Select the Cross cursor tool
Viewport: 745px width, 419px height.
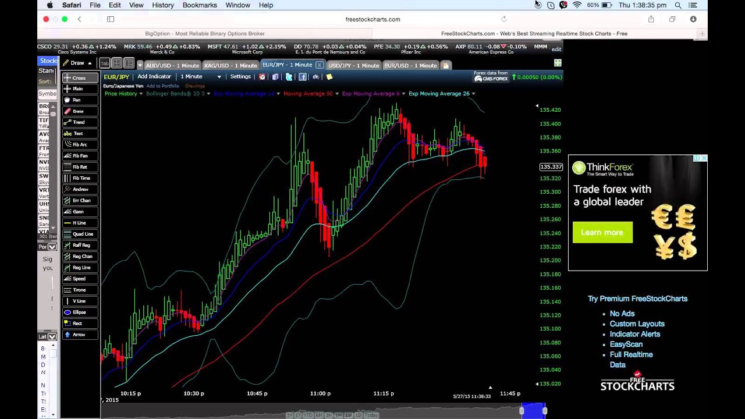click(x=80, y=78)
